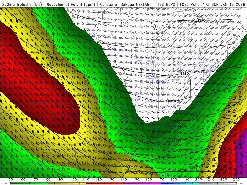This screenshot has height=185, width=247.
Task: Click the 130 value on the color scale
Action: pos(111,179)
